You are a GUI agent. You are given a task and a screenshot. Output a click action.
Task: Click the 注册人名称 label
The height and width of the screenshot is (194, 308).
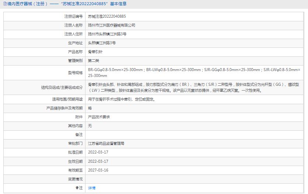coord(73,25)
